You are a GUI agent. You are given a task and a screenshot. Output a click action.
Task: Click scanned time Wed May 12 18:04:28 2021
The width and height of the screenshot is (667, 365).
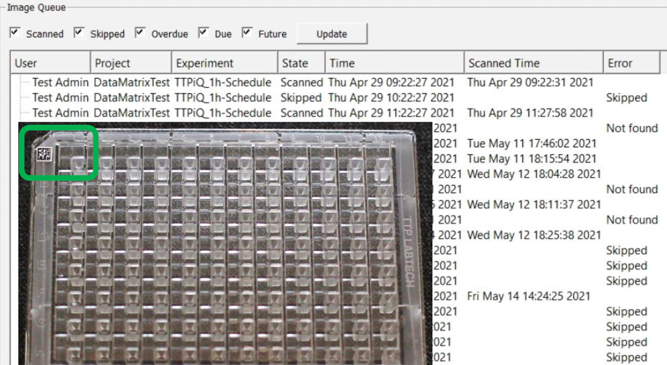click(x=534, y=174)
